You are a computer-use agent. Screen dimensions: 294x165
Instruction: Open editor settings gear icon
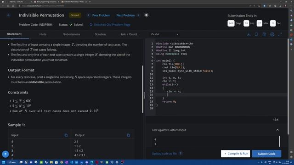(x=272, y=34)
